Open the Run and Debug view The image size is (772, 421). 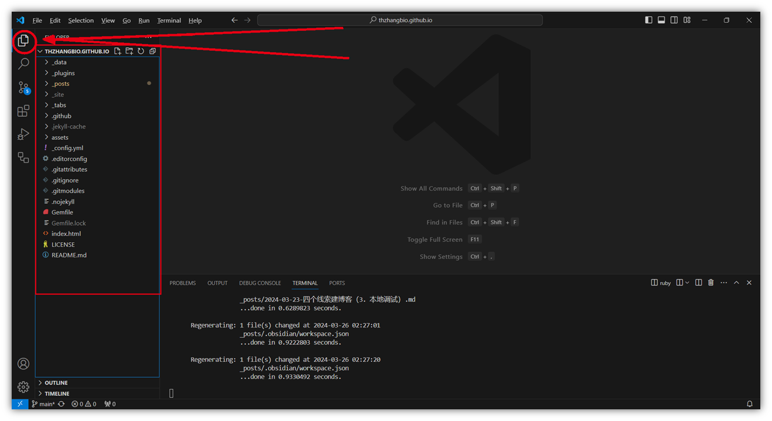click(23, 134)
